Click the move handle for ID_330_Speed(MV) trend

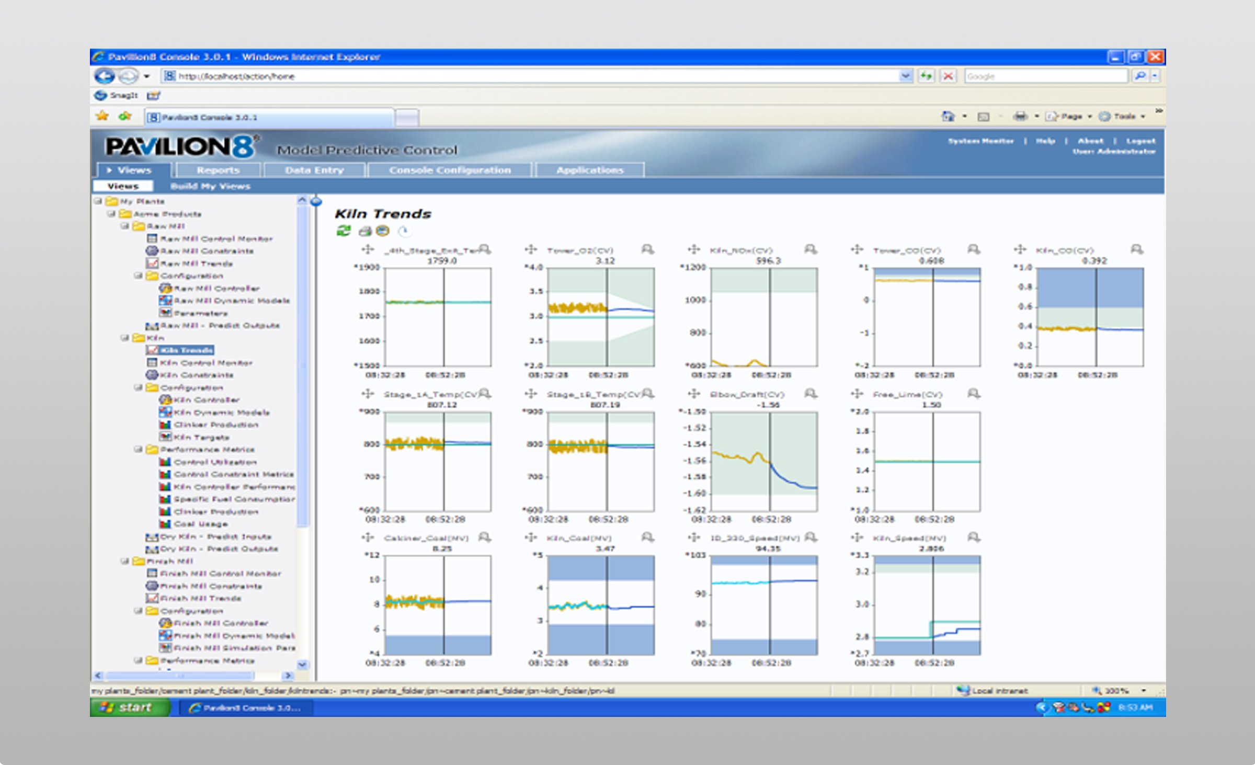(x=694, y=537)
